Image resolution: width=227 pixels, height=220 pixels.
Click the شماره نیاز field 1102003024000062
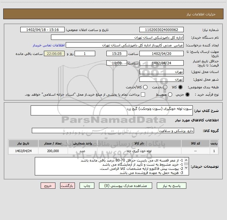(162, 30)
